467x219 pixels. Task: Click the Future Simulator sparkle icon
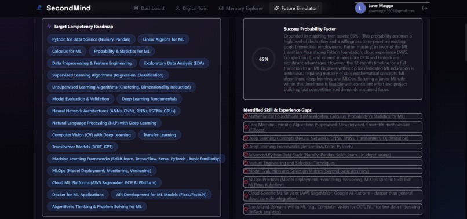pyautogui.click(x=276, y=8)
